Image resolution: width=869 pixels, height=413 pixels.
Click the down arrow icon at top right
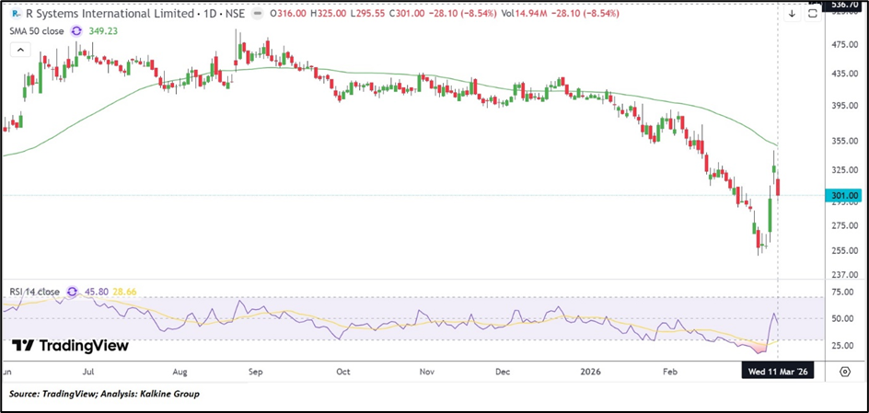pos(792,14)
